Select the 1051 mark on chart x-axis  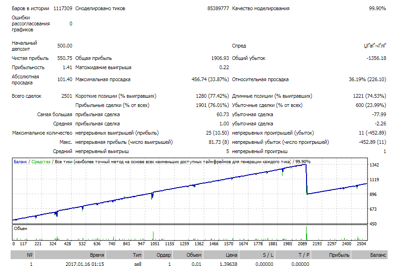(x=155, y=244)
